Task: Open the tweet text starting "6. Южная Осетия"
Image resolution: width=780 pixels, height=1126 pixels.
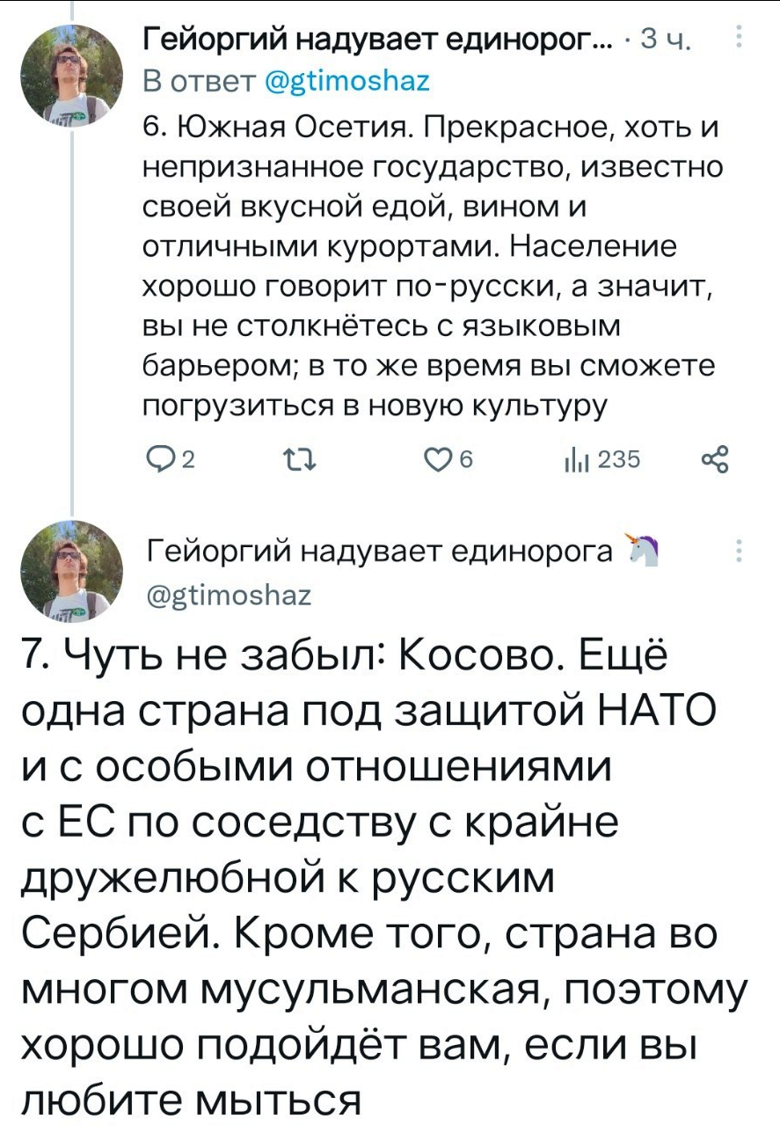Action: coord(429,265)
